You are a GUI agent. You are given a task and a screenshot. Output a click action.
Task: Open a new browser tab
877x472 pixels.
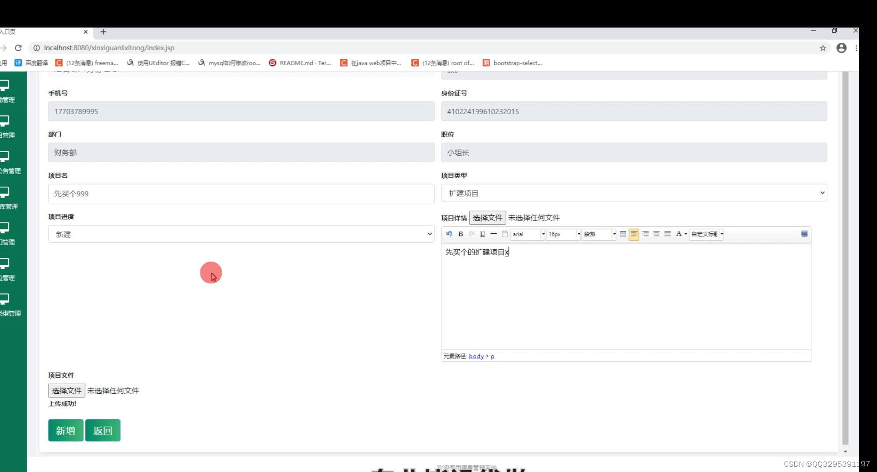pyautogui.click(x=103, y=31)
